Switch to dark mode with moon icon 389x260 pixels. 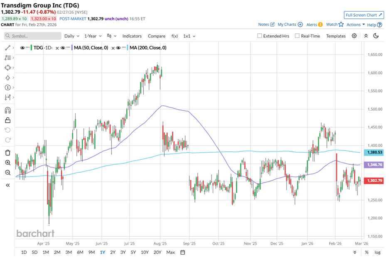[x=376, y=36]
